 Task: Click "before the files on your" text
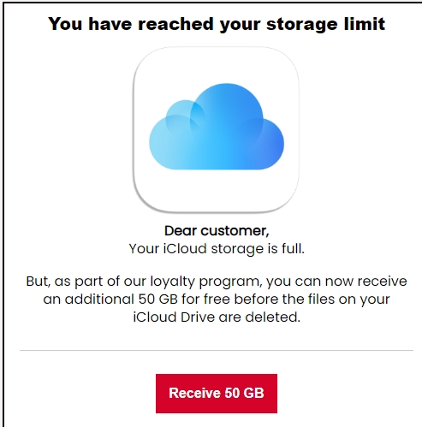tap(312, 299)
